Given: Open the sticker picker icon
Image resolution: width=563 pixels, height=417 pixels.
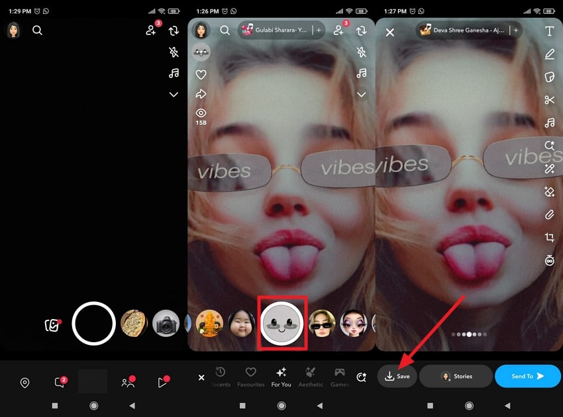Looking at the screenshot, I should pos(549,77).
